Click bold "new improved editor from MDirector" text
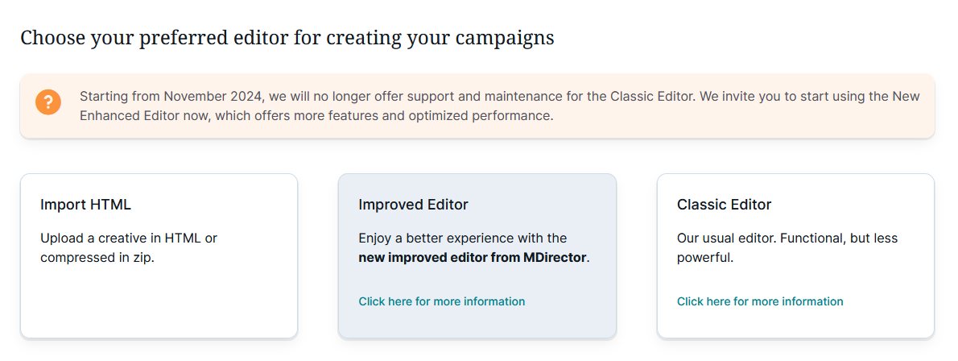 [x=473, y=259]
